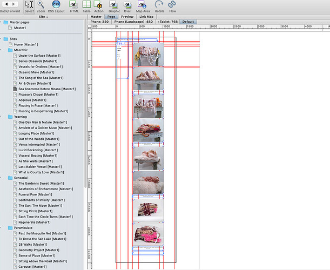Select the first sculpture image on canvas
The width and height of the screenshot is (330, 270).
(x=148, y=55)
